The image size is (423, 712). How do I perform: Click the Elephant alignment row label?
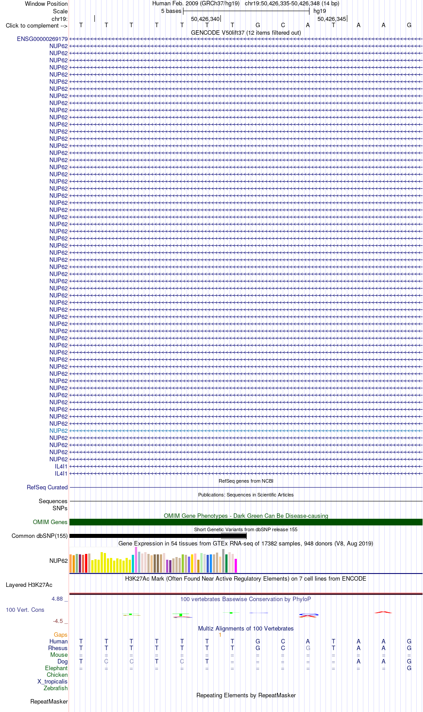coord(57,668)
